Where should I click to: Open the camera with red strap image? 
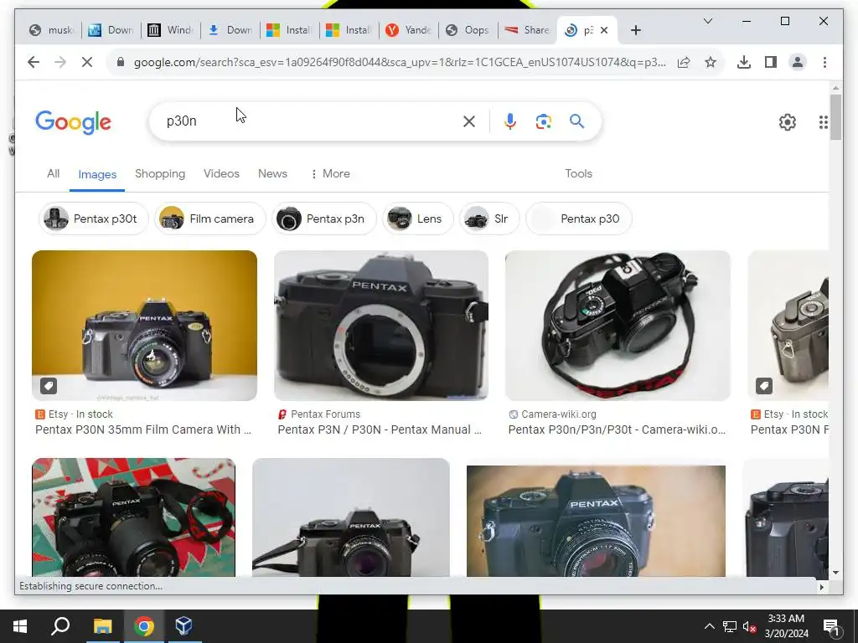point(618,326)
